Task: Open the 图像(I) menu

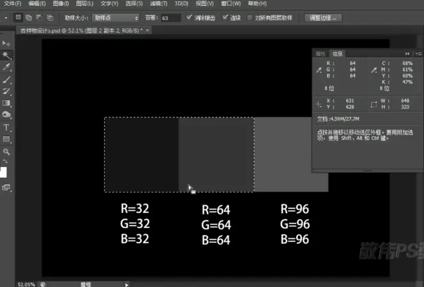Action: click(x=61, y=3)
